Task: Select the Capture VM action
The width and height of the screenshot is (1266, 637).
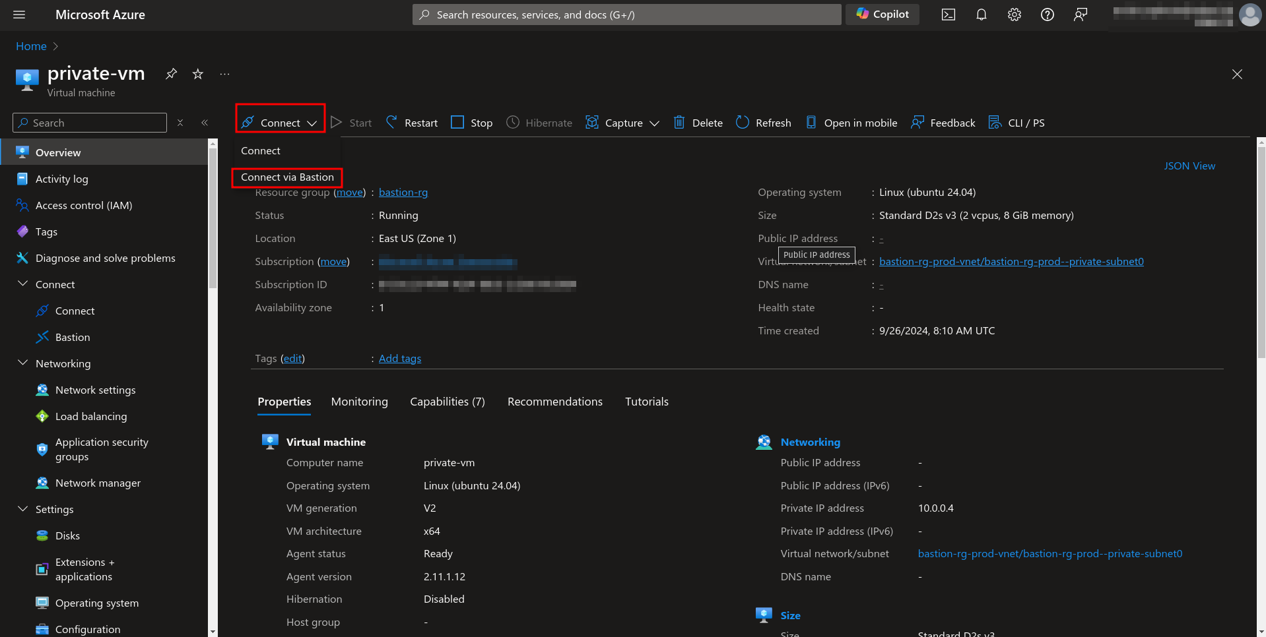Action: (621, 123)
